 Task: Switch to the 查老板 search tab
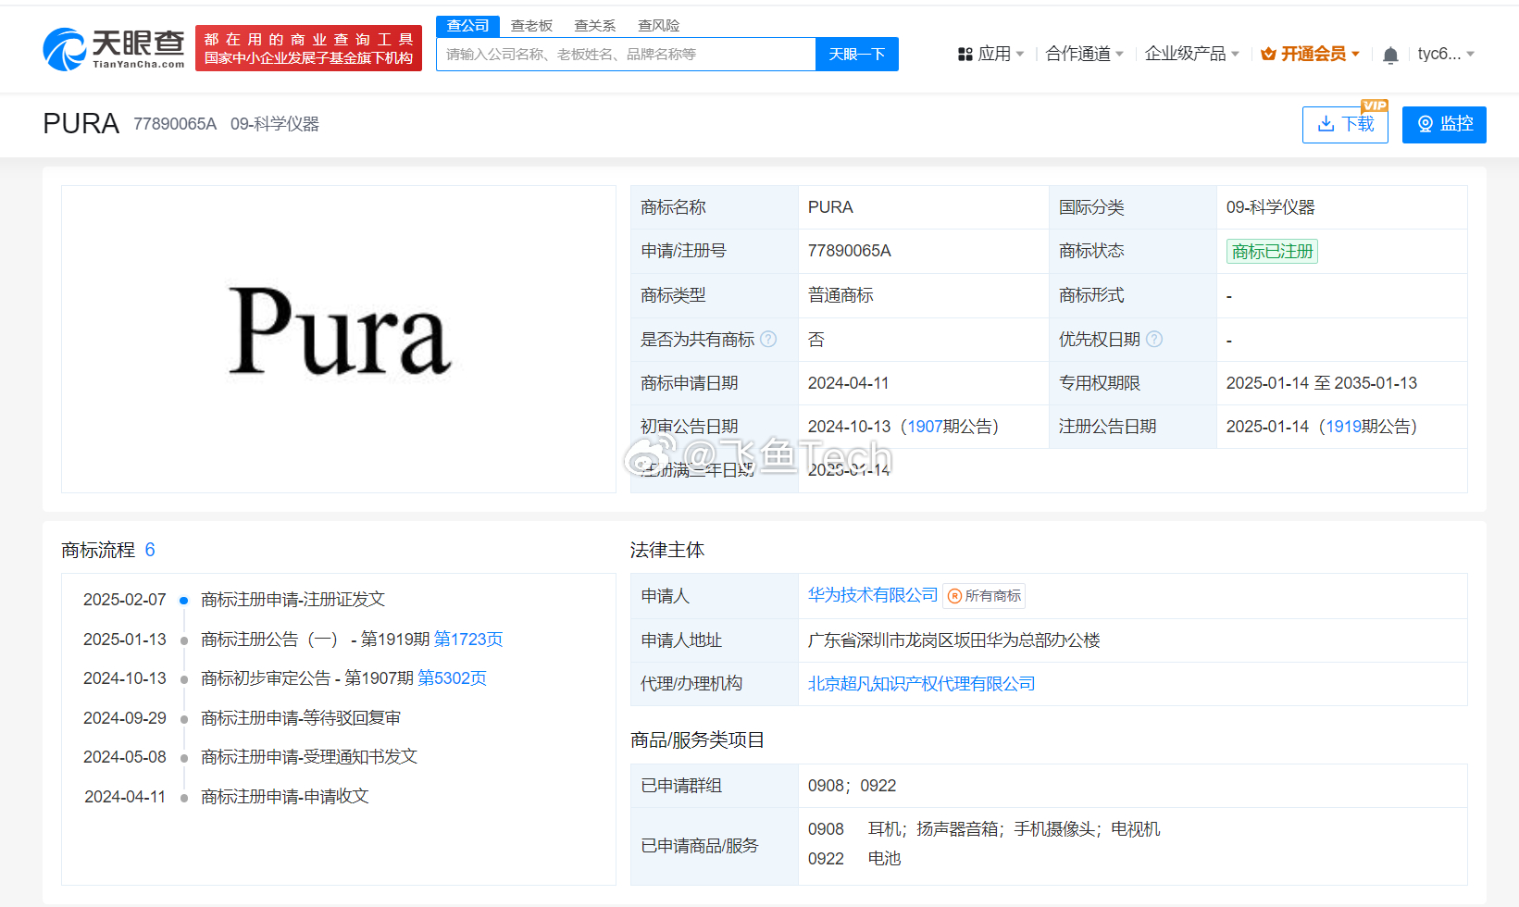point(531,26)
